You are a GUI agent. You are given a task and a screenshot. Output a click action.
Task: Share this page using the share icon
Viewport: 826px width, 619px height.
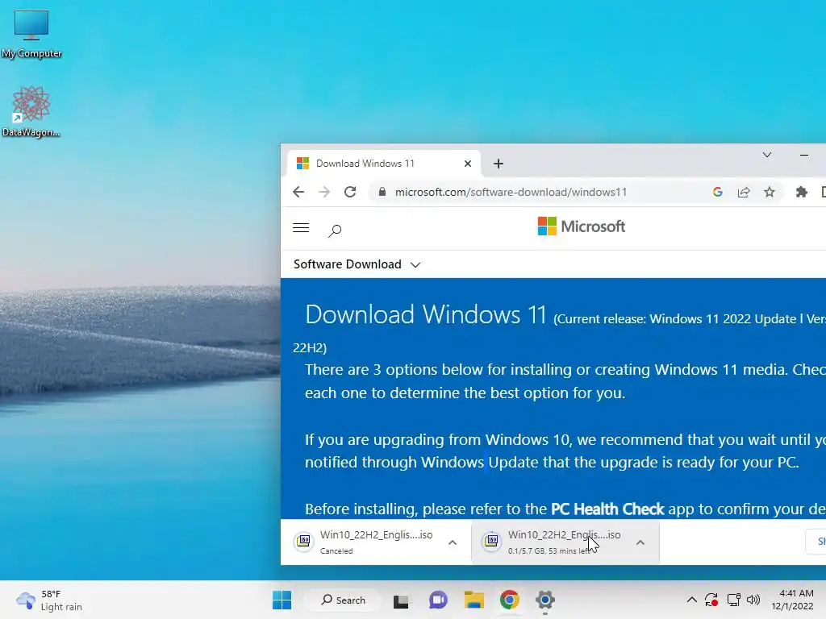coord(743,192)
